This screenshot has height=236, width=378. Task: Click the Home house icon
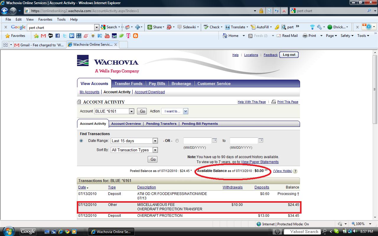pyautogui.click(x=225, y=36)
